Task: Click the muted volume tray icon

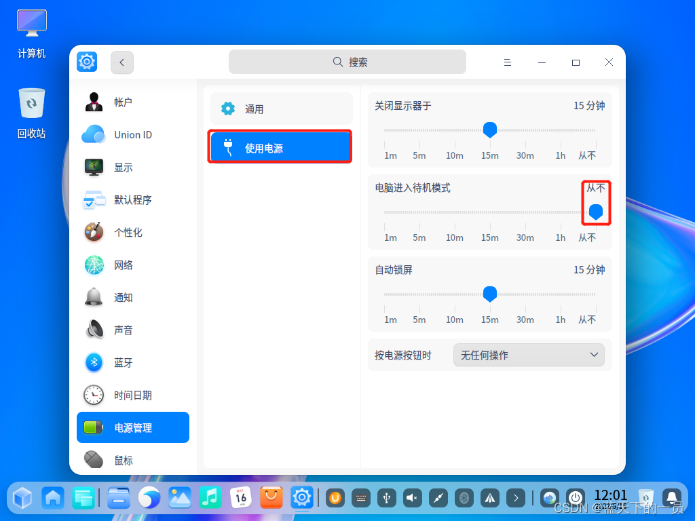Action: pos(412,499)
